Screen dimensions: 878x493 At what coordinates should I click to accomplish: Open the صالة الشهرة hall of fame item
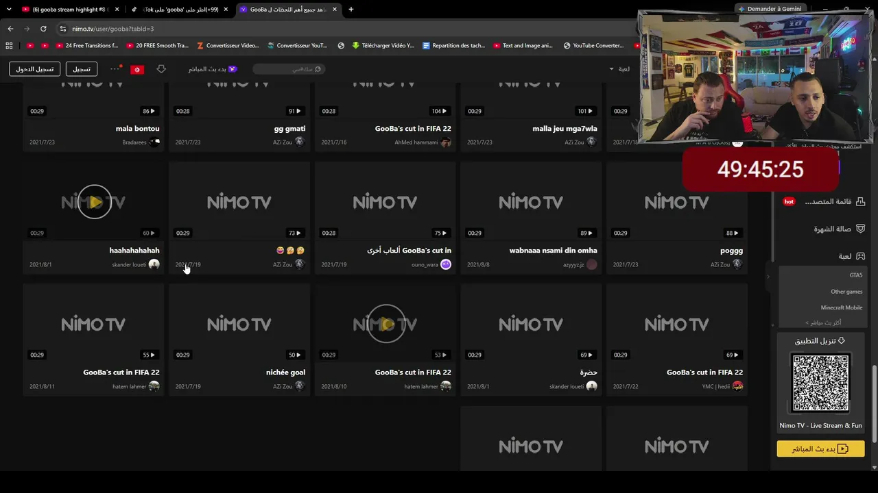pyautogui.click(x=840, y=229)
